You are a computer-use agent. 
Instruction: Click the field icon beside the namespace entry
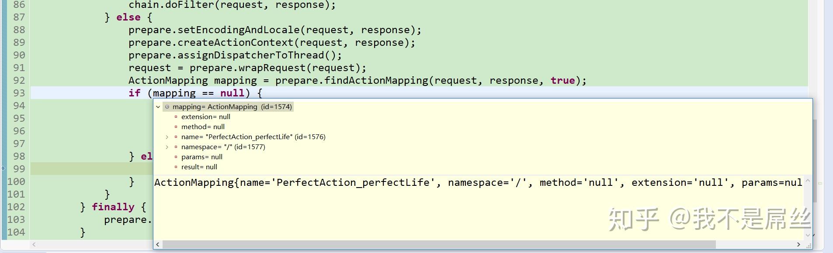[x=176, y=147]
